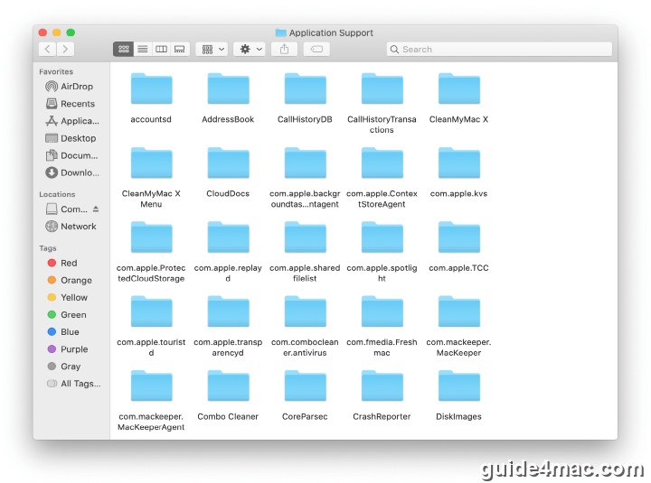Open Network in the sidebar
Screen dimensions: 651x483
(71, 227)
